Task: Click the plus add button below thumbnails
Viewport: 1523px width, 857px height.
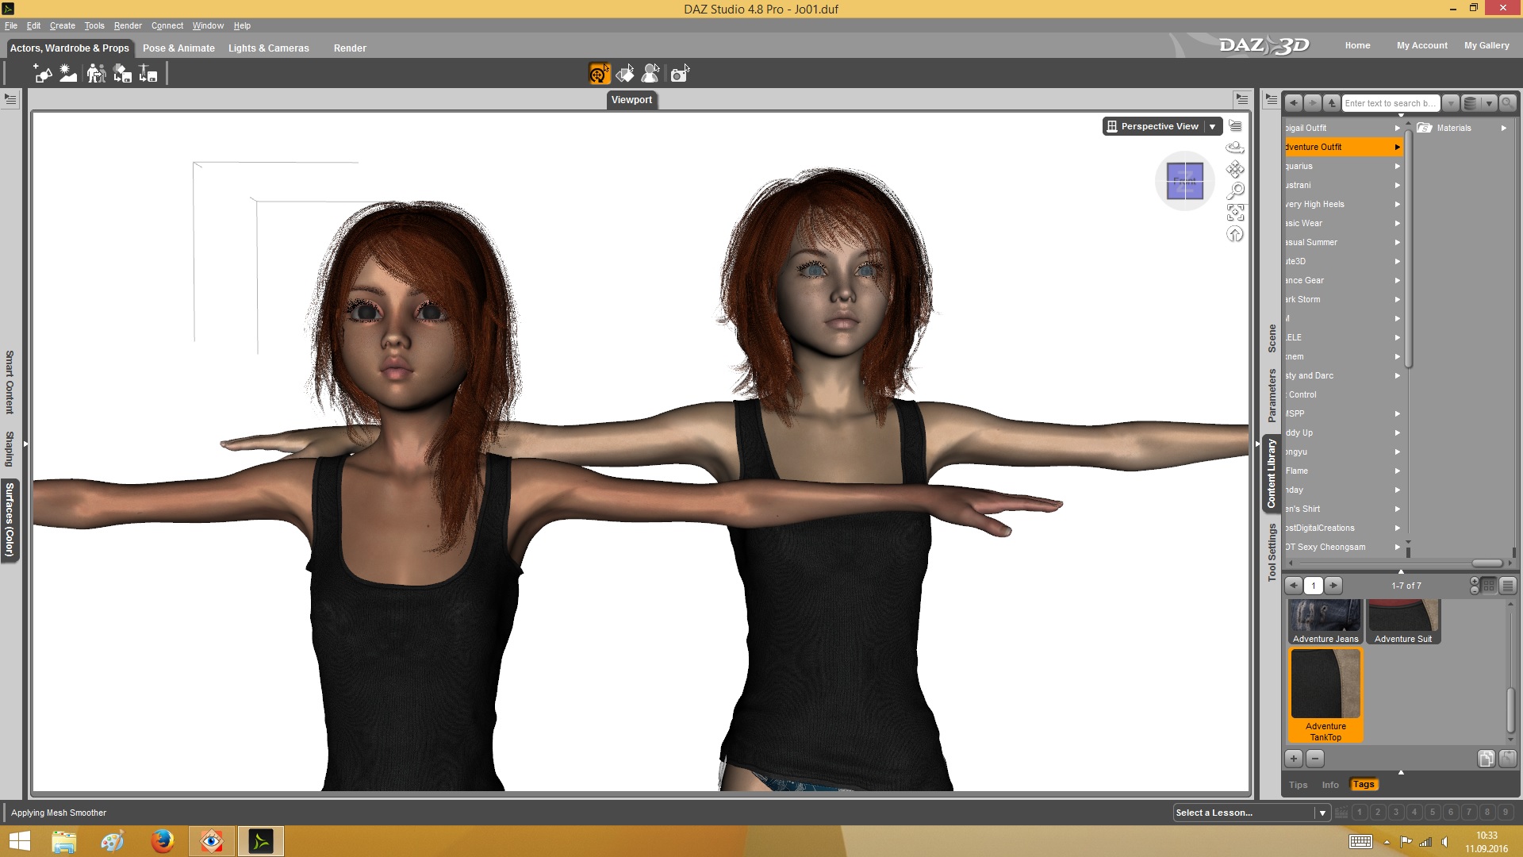Action: coord(1294,759)
